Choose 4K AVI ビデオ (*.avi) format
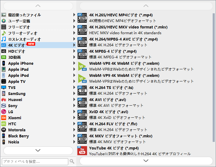This screenshot has width=216, height=167. coord(145,103)
